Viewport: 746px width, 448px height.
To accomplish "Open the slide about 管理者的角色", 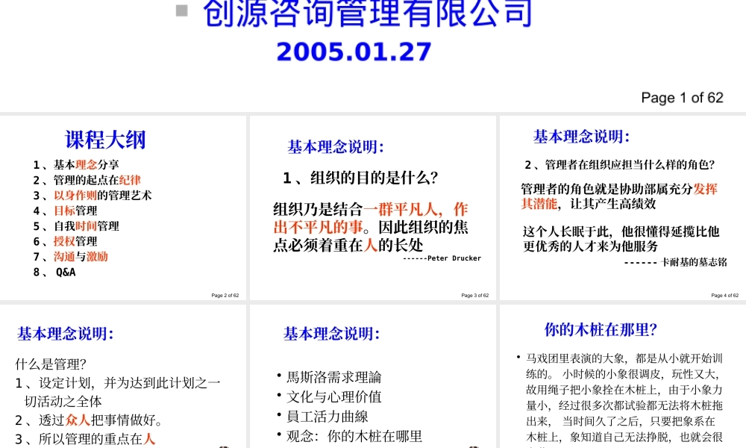I will pyautogui.click(x=623, y=208).
